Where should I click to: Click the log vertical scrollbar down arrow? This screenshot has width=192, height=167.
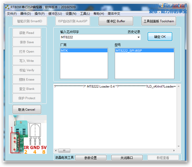179,146
